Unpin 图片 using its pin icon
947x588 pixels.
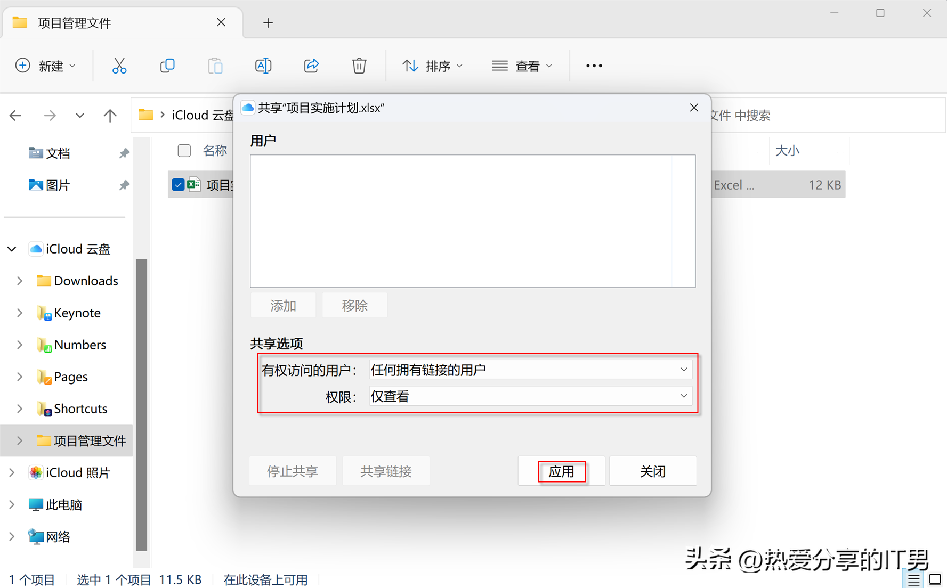point(124,185)
